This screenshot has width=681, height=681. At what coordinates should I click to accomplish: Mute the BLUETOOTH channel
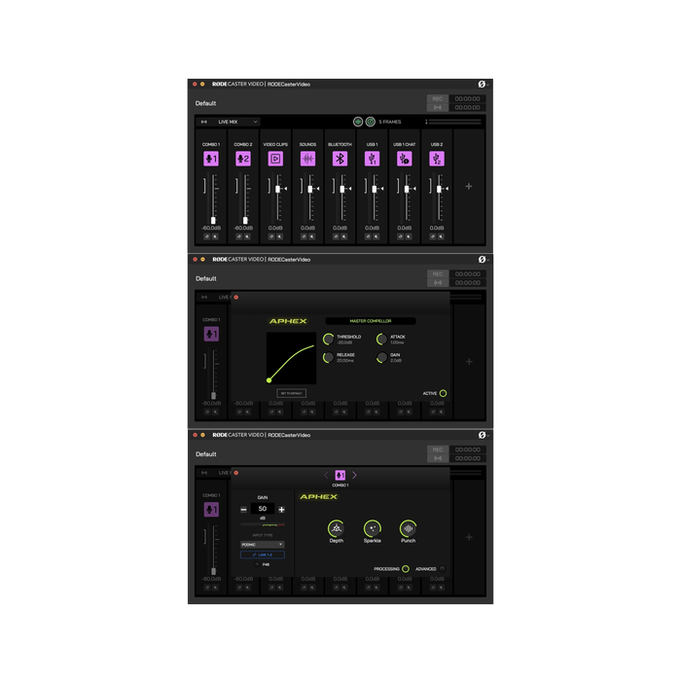tap(344, 236)
